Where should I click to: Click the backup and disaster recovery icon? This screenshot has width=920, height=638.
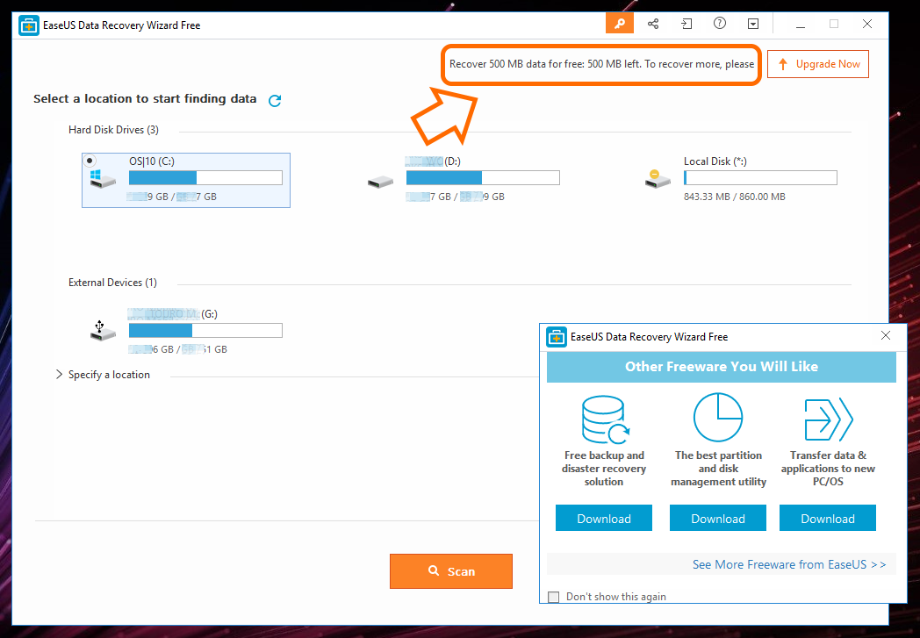point(604,419)
